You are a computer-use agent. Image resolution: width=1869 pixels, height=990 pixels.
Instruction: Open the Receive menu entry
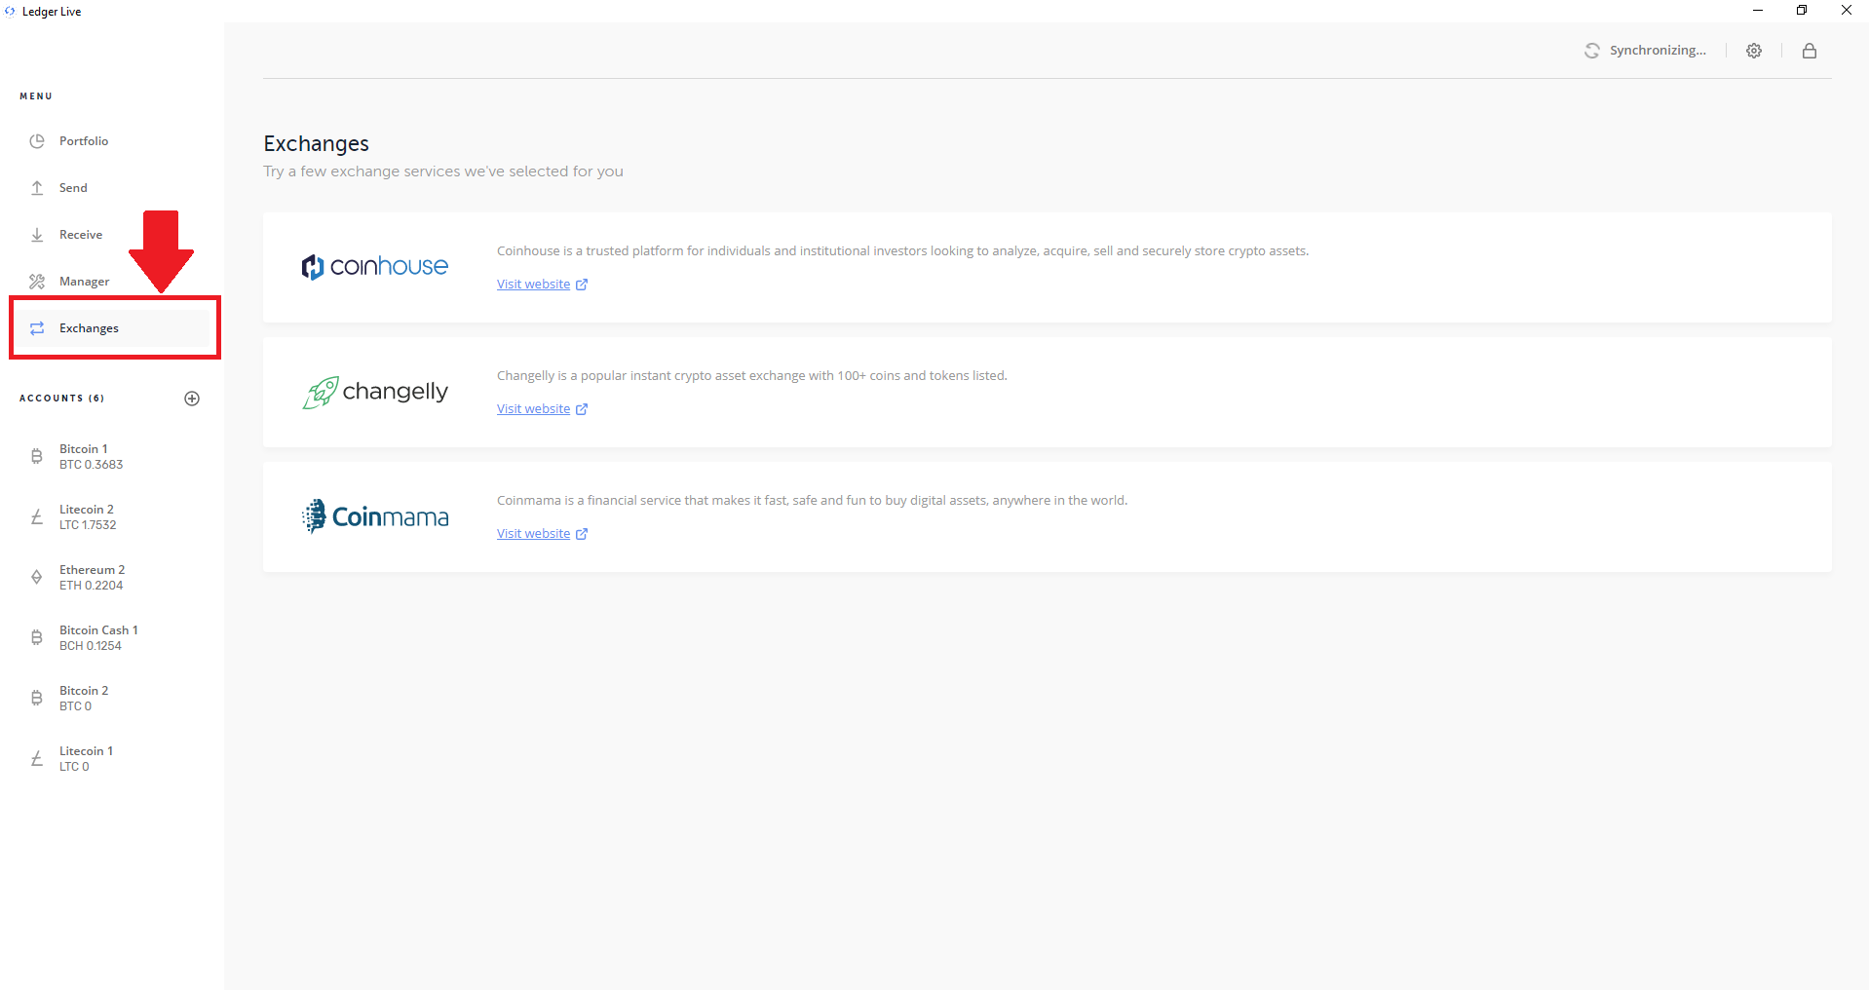[112, 235]
